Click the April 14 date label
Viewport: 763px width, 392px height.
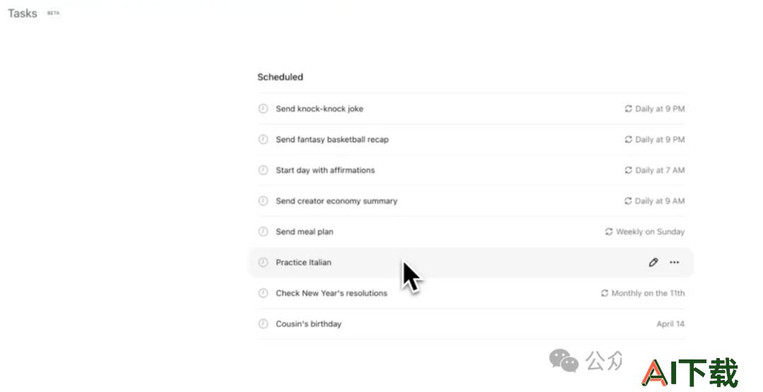click(670, 324)
